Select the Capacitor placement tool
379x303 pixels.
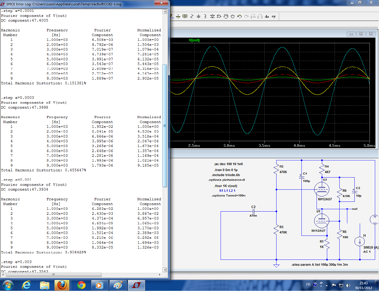point(199,17)
